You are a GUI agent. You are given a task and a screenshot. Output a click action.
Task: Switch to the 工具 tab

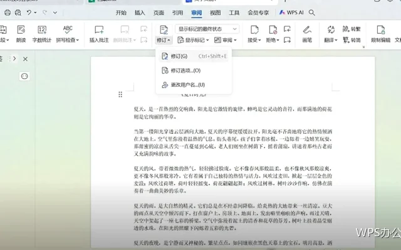point(234,12)
